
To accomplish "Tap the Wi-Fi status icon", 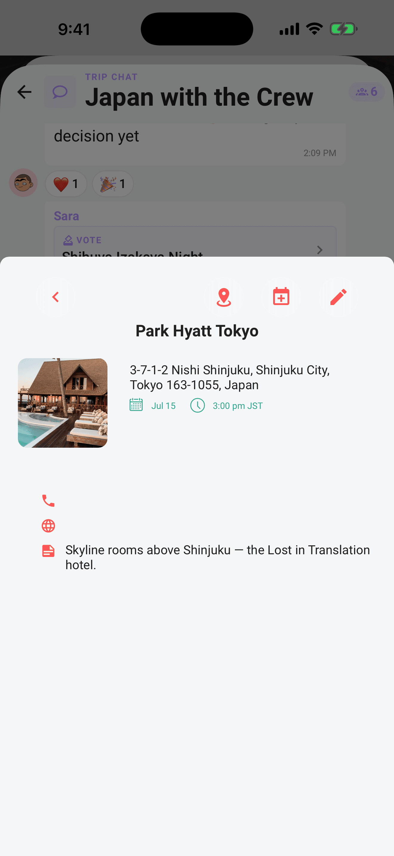I will click(x=314, y=29).
